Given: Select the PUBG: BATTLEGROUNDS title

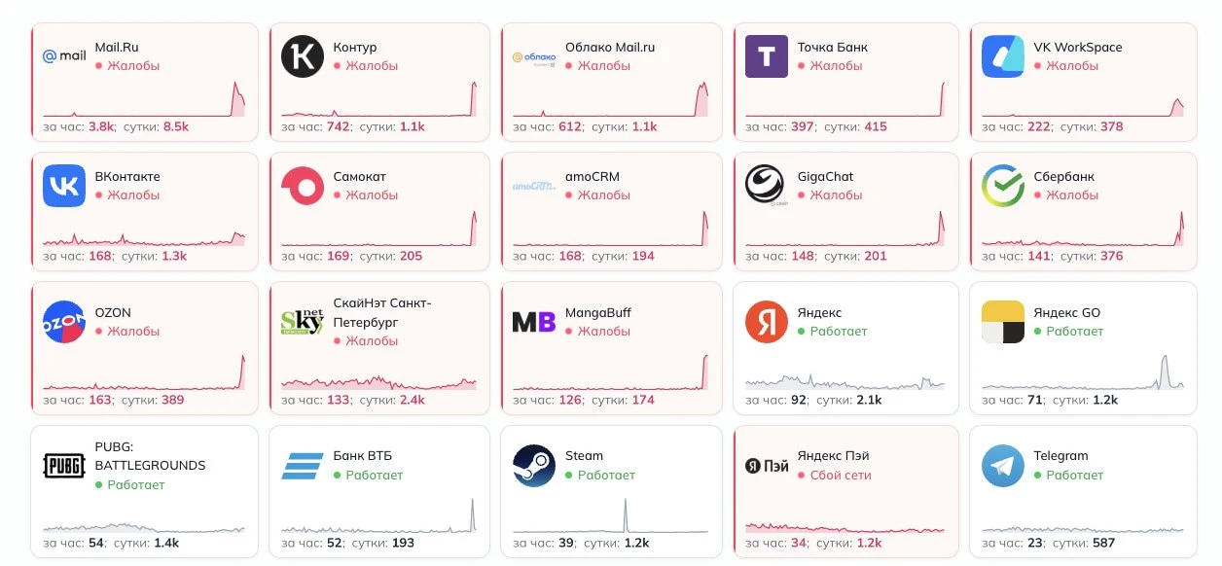Looking at the screenshot, I should (150, 455).
